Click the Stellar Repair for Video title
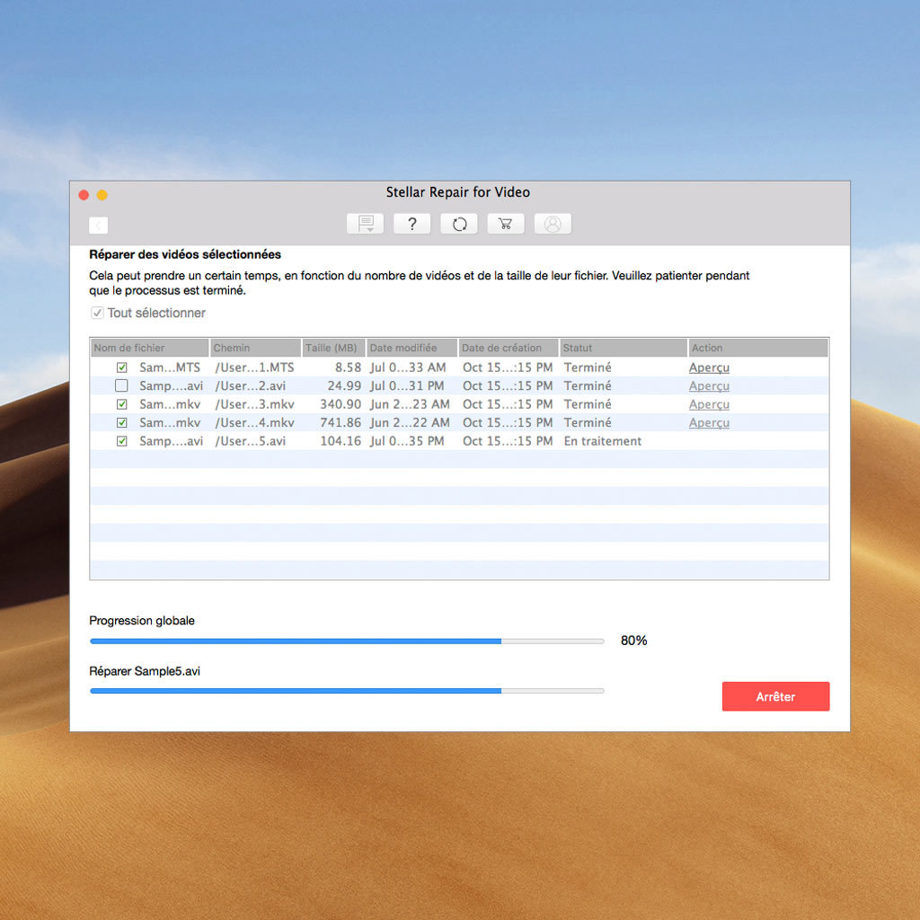Viewport: 920px width, 920px height. (x=457, y=192)
